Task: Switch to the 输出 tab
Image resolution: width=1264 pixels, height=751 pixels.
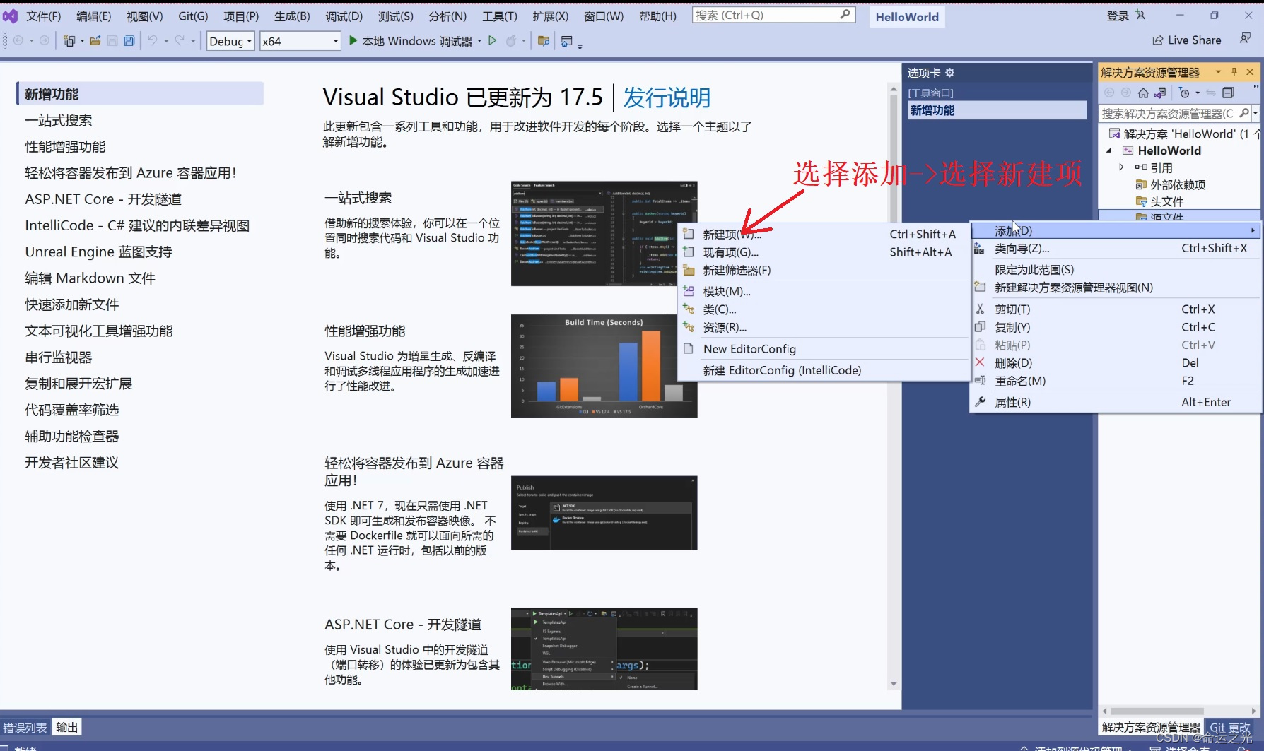Action: tap(67, 727)
